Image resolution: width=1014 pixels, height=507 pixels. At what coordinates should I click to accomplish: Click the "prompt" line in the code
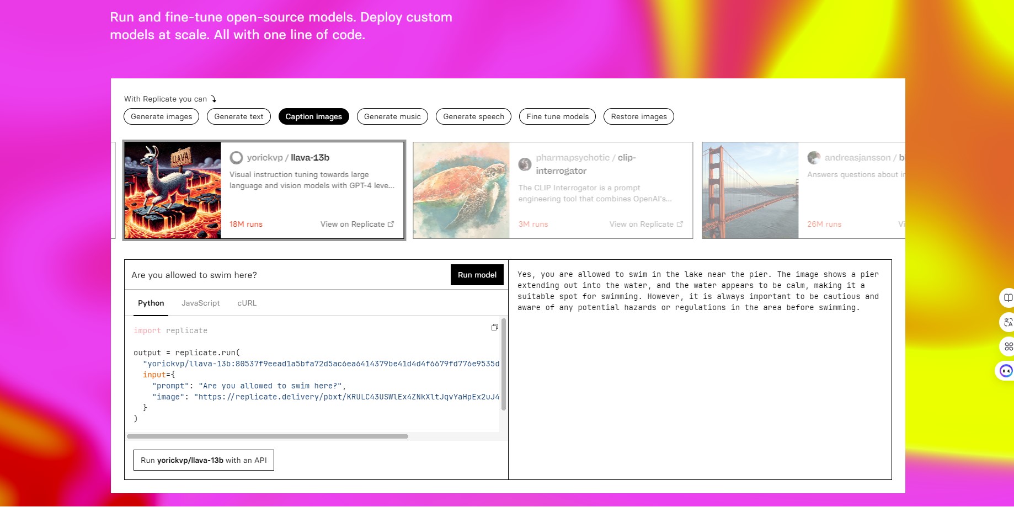[249, 386]
